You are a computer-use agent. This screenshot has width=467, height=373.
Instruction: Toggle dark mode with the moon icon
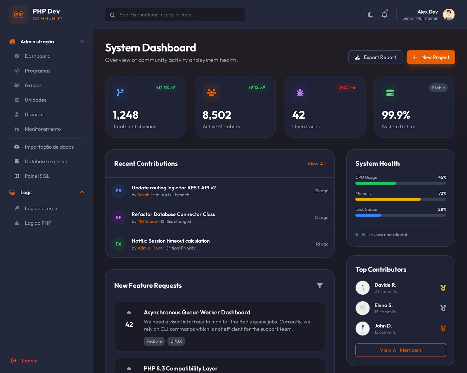pos(370,15)
